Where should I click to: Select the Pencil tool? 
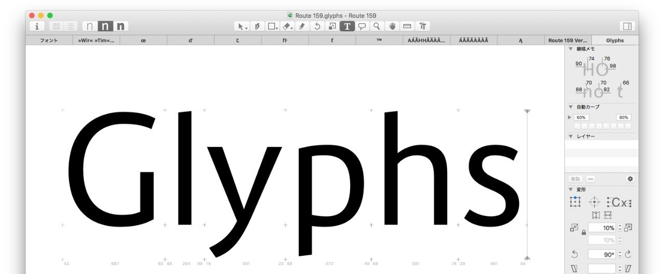[302, 26]
